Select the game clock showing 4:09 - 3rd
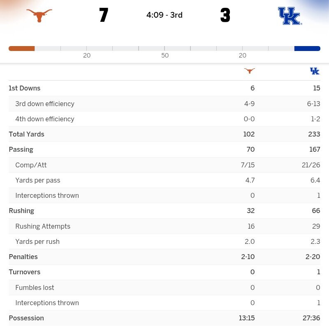The image size is (329, 329). [x=164, y=15]
